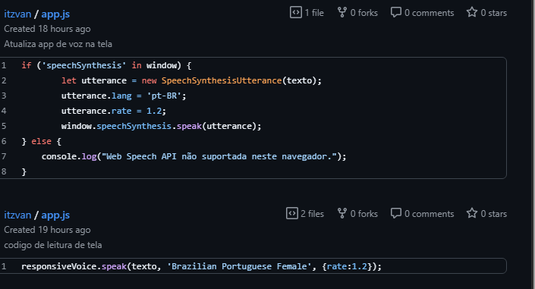Open the app.js gist created 19 hours ago

click(x=55, y=215)
